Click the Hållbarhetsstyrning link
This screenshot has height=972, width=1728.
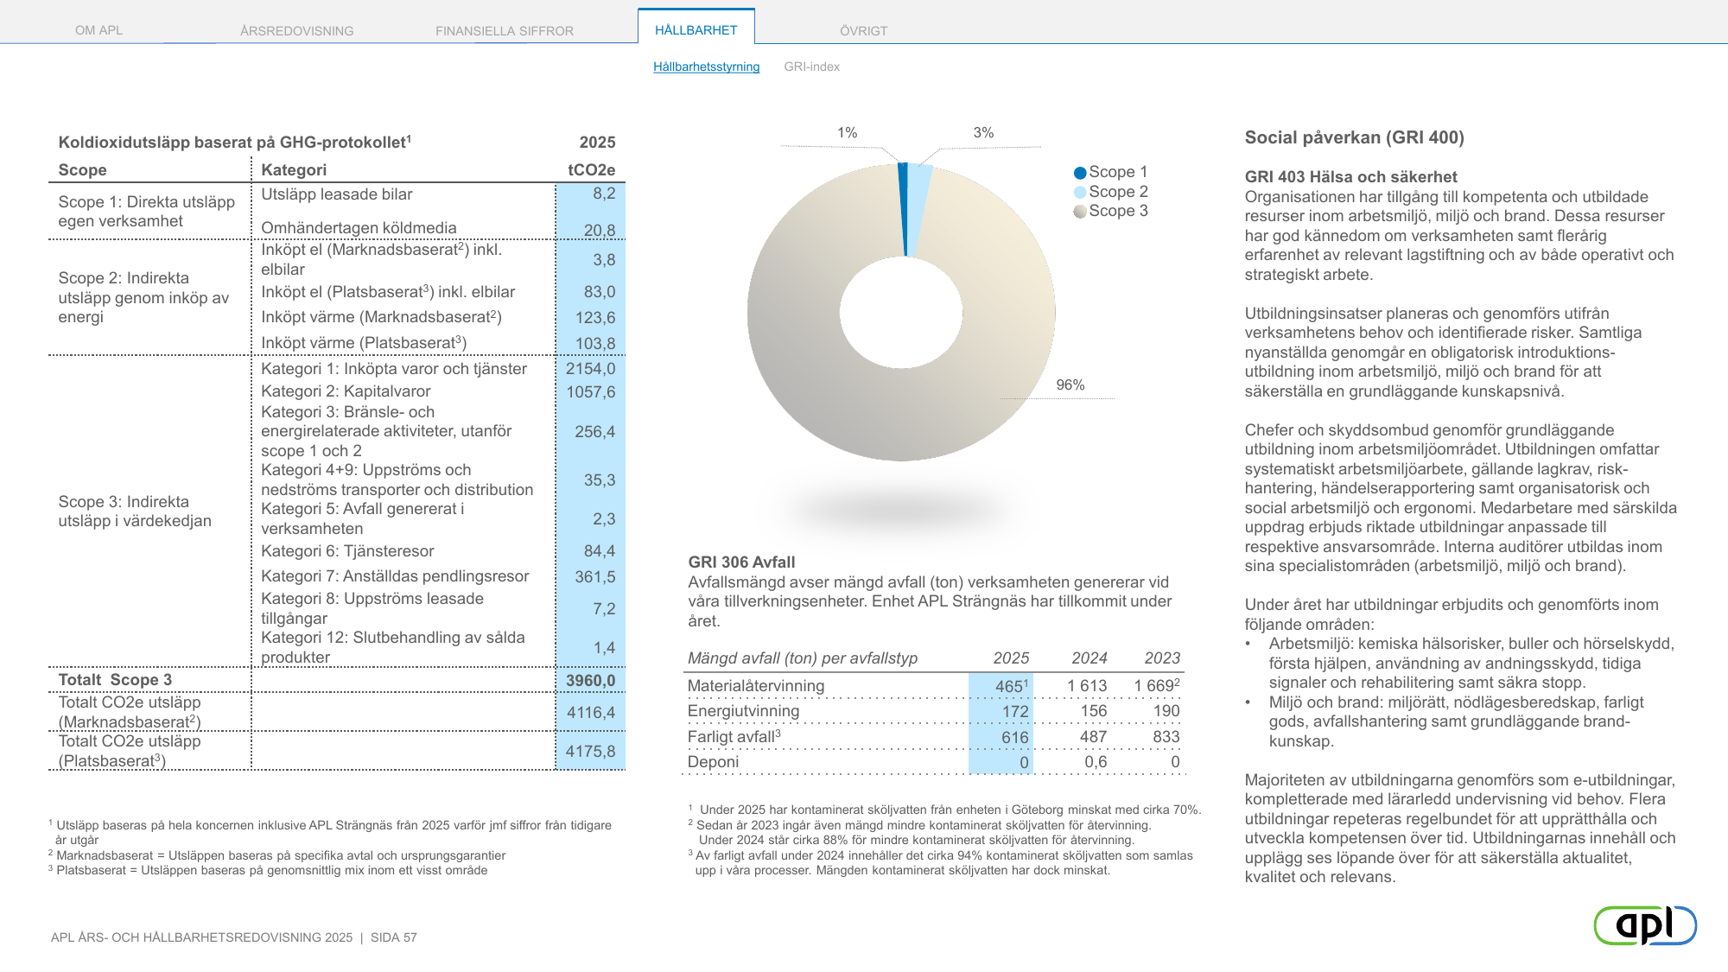click(707, 67)
